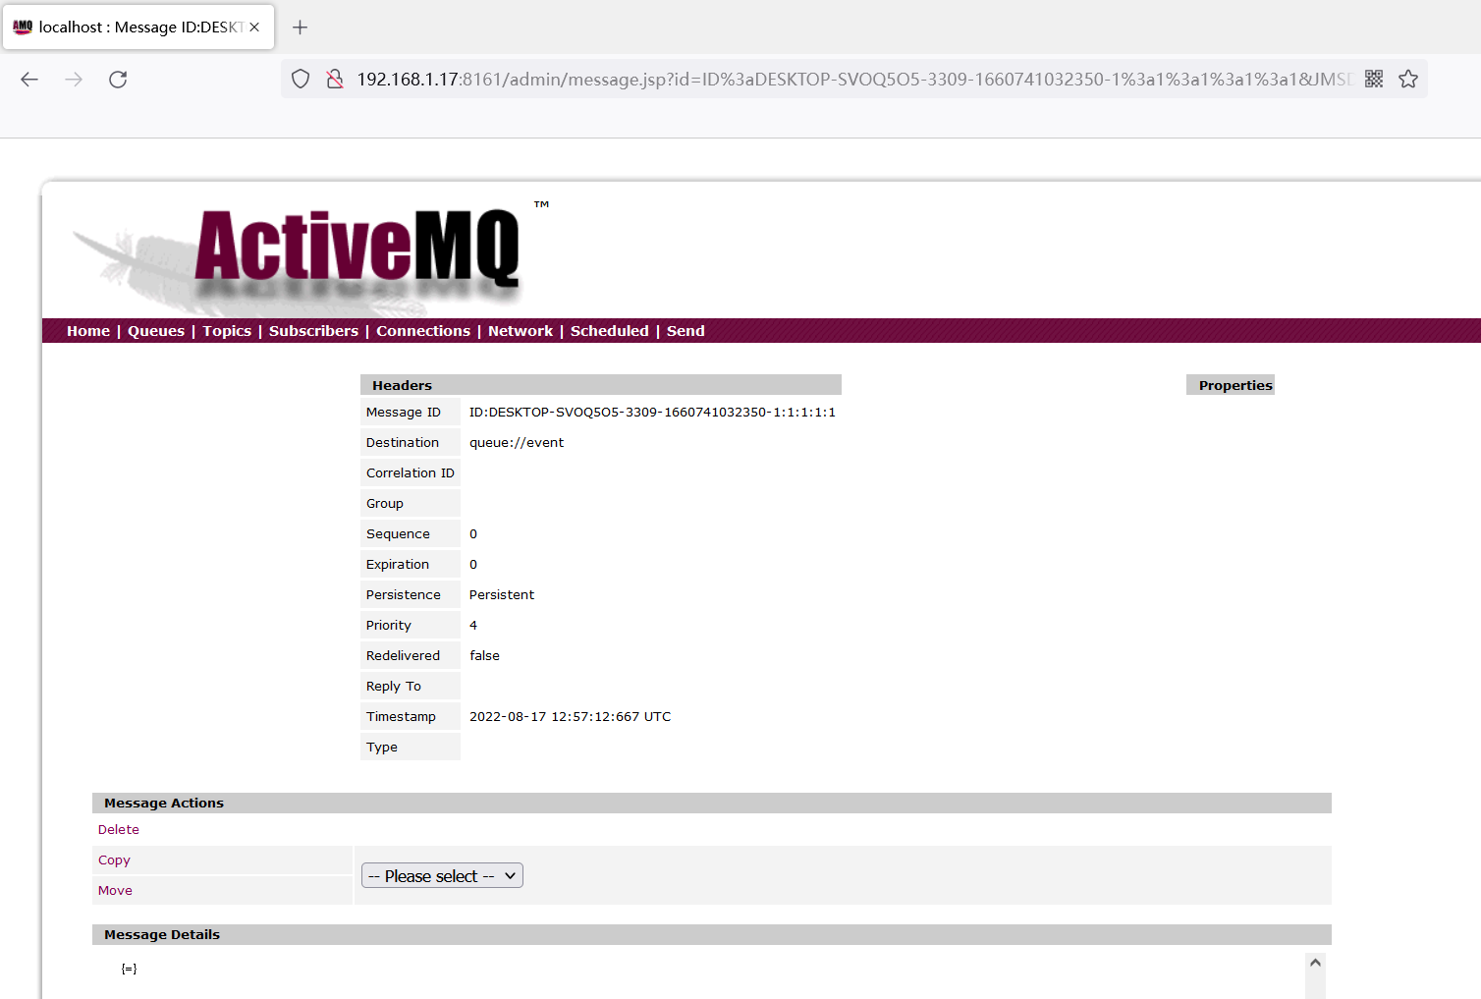Click the browser back arrow
The image size is (1481, 999).
(29, 80)
